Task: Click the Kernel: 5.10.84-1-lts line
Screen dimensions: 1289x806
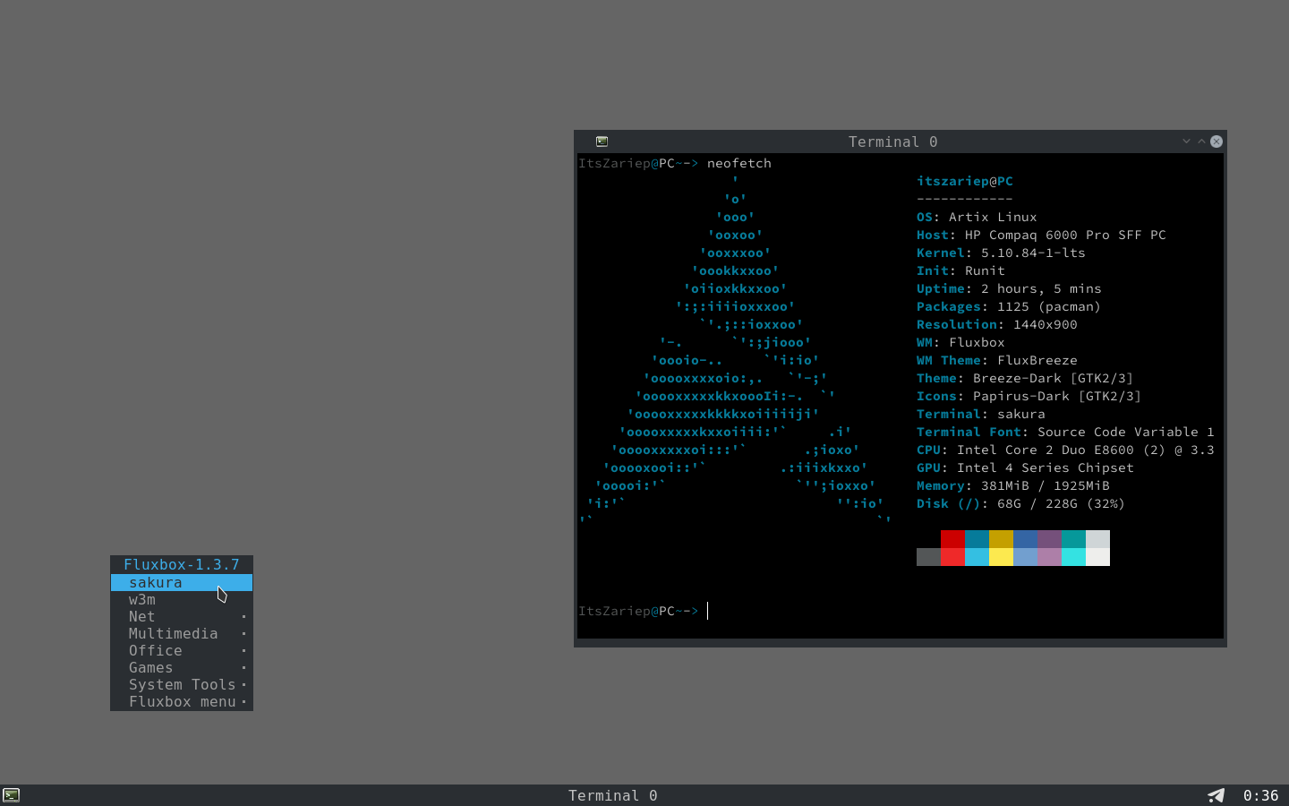Action: click(1001, 253)
